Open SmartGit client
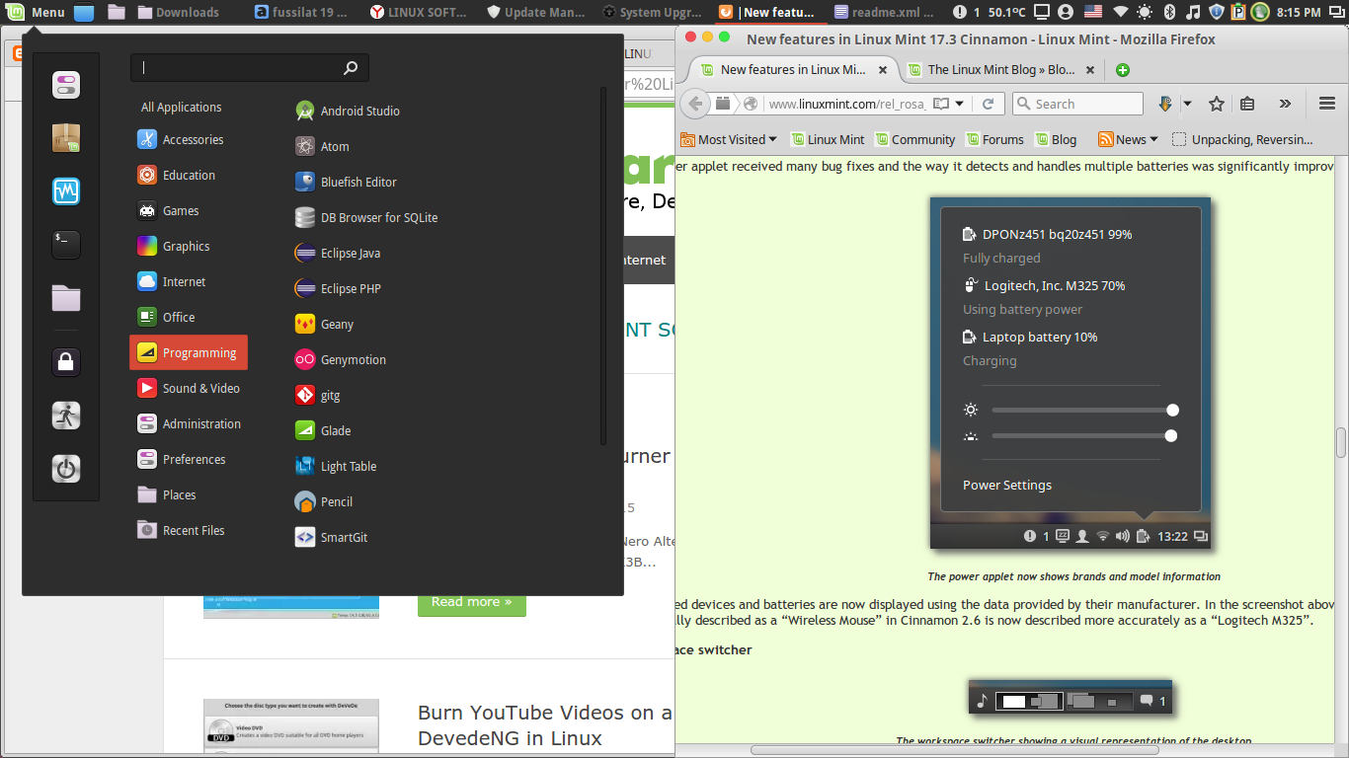This screenshot has width=1349, height=758. 331,538
